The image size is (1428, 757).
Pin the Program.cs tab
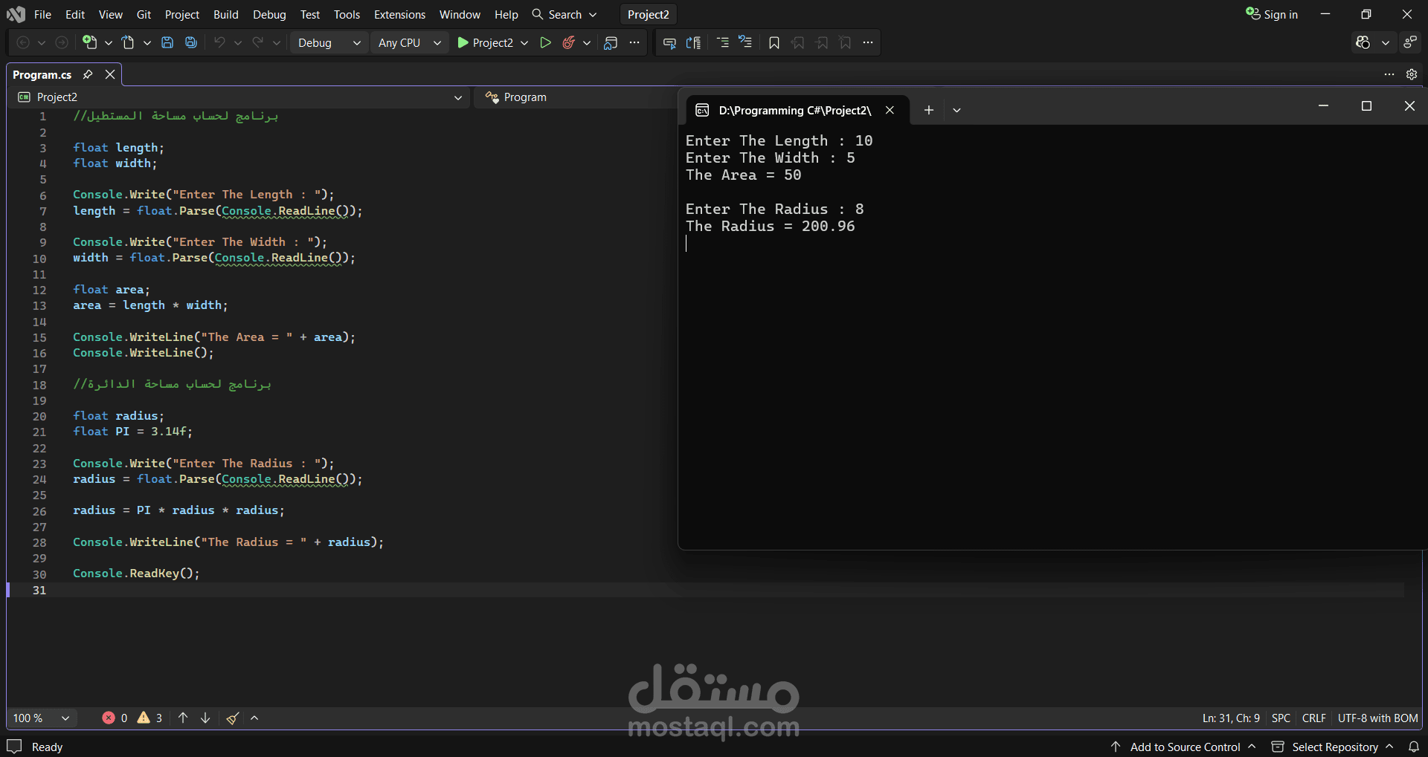(88, 74)
